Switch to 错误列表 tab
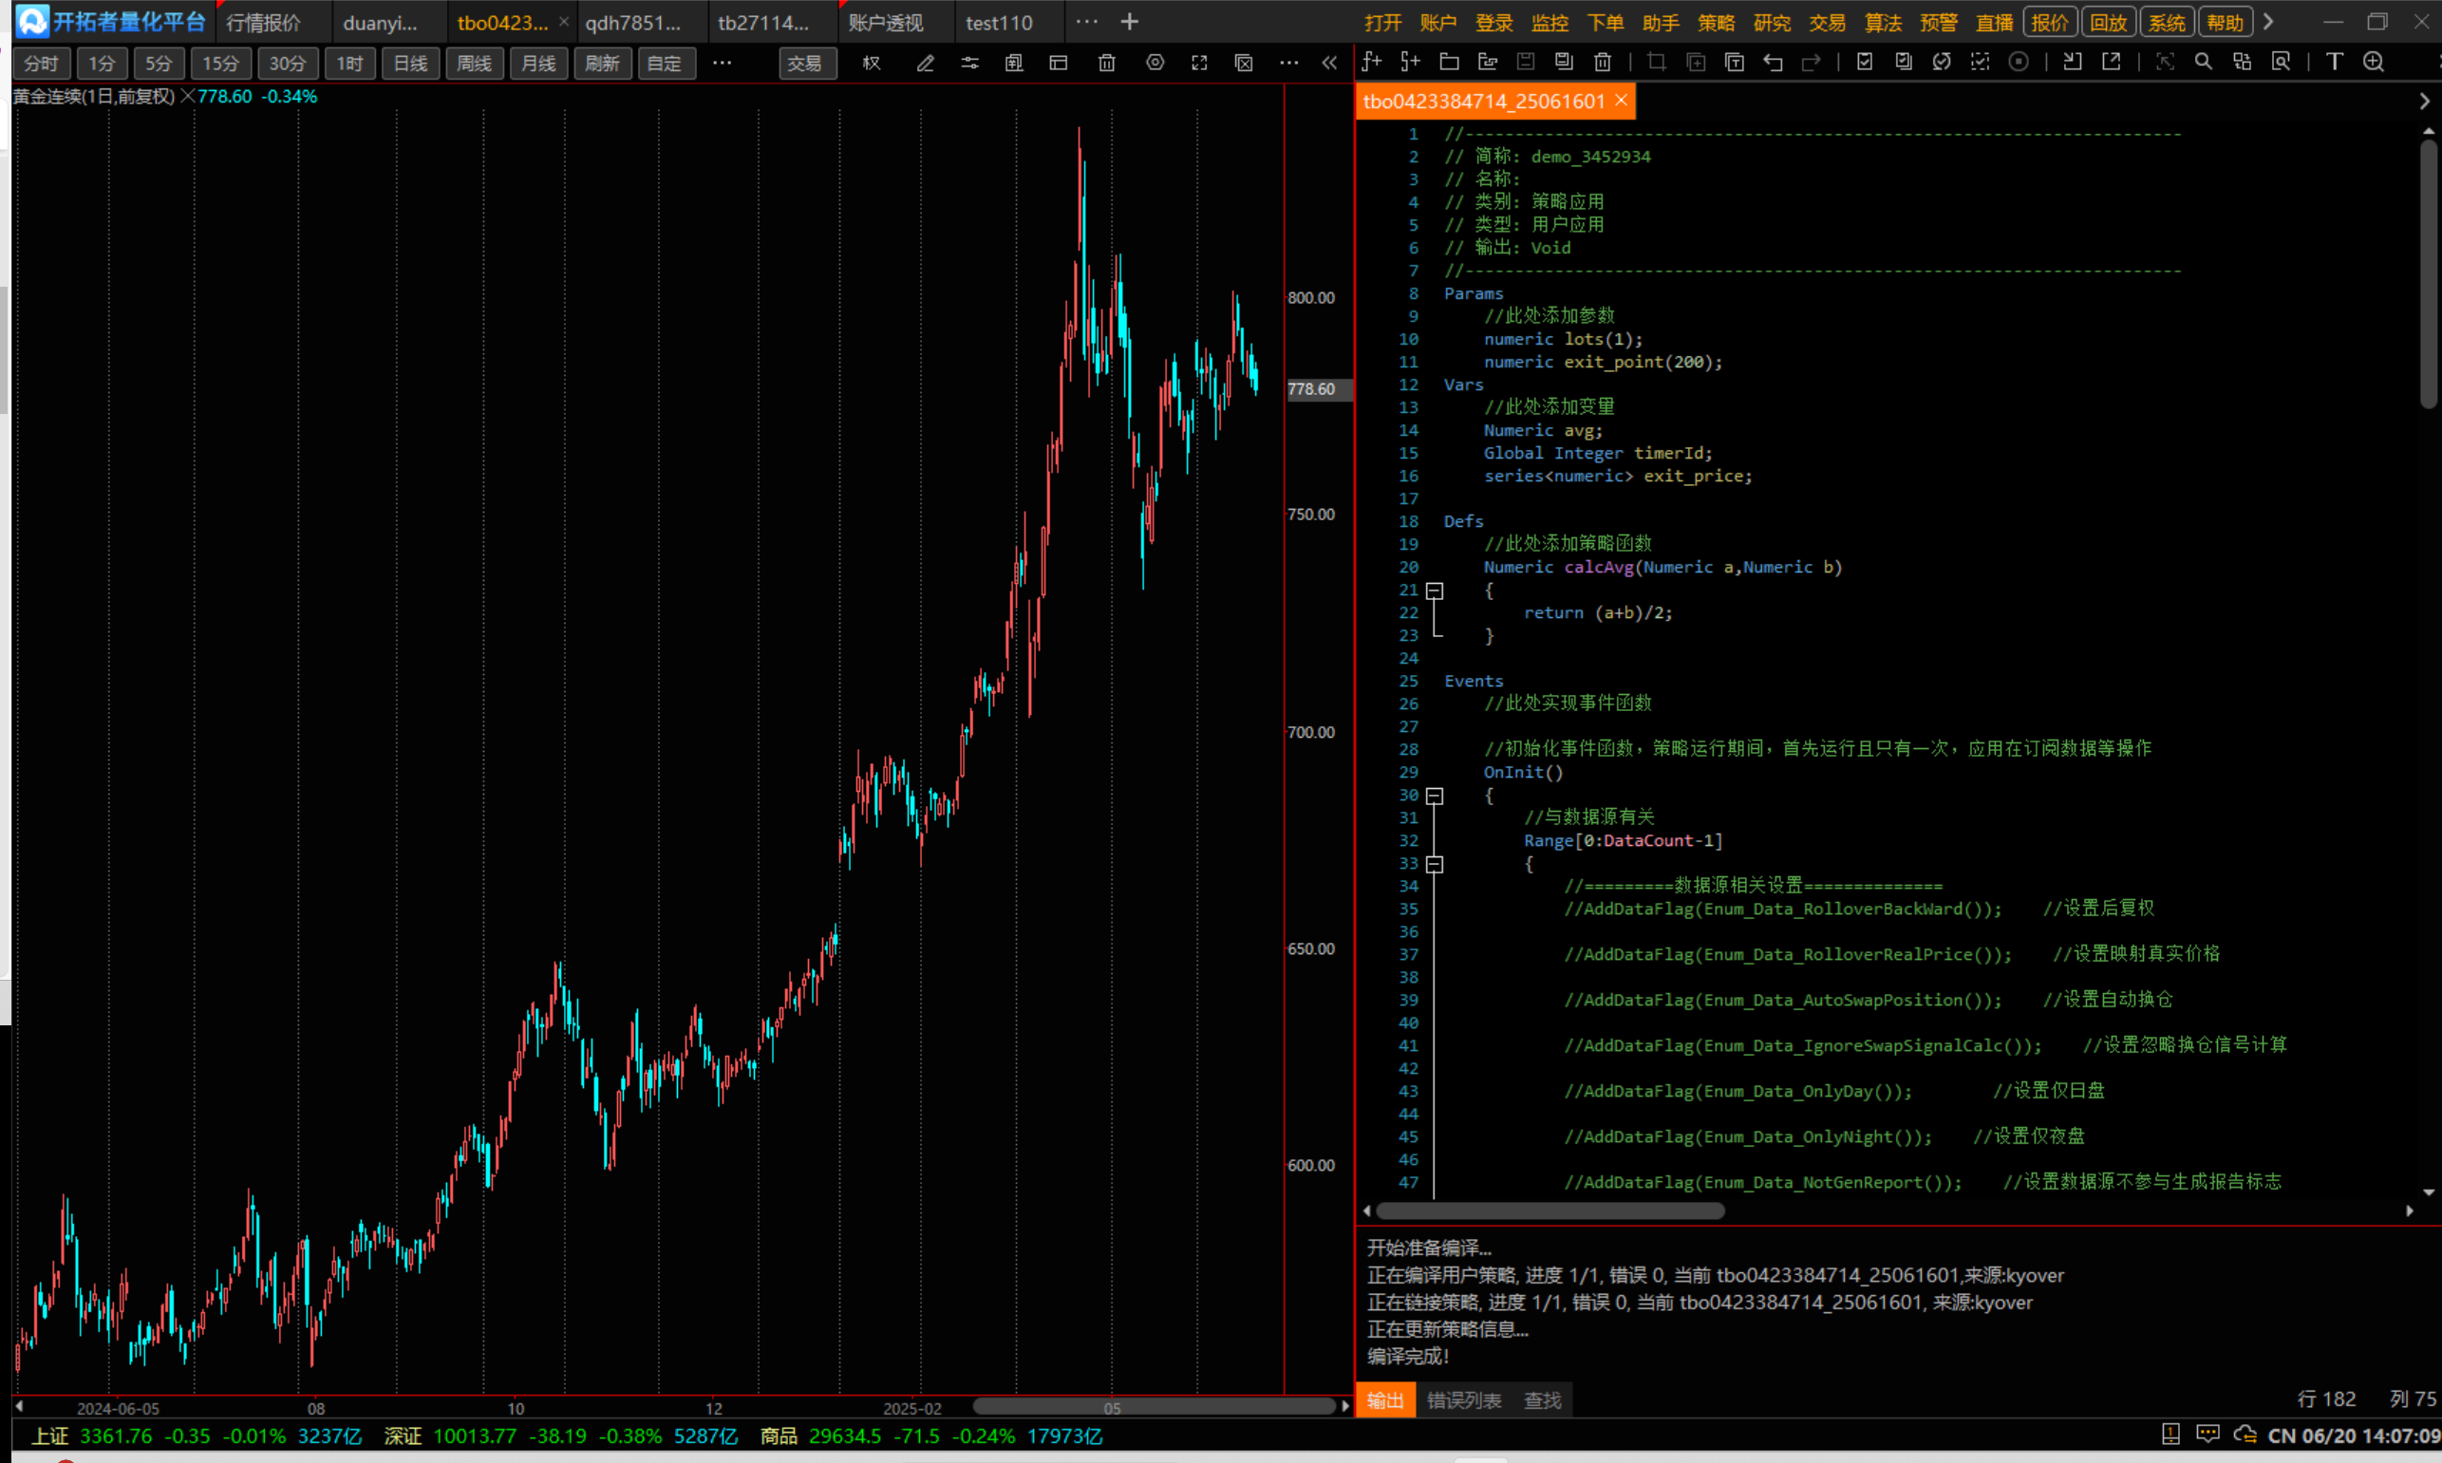This screenshot has width=2442, height=1463. [x=1464, y=1400]
